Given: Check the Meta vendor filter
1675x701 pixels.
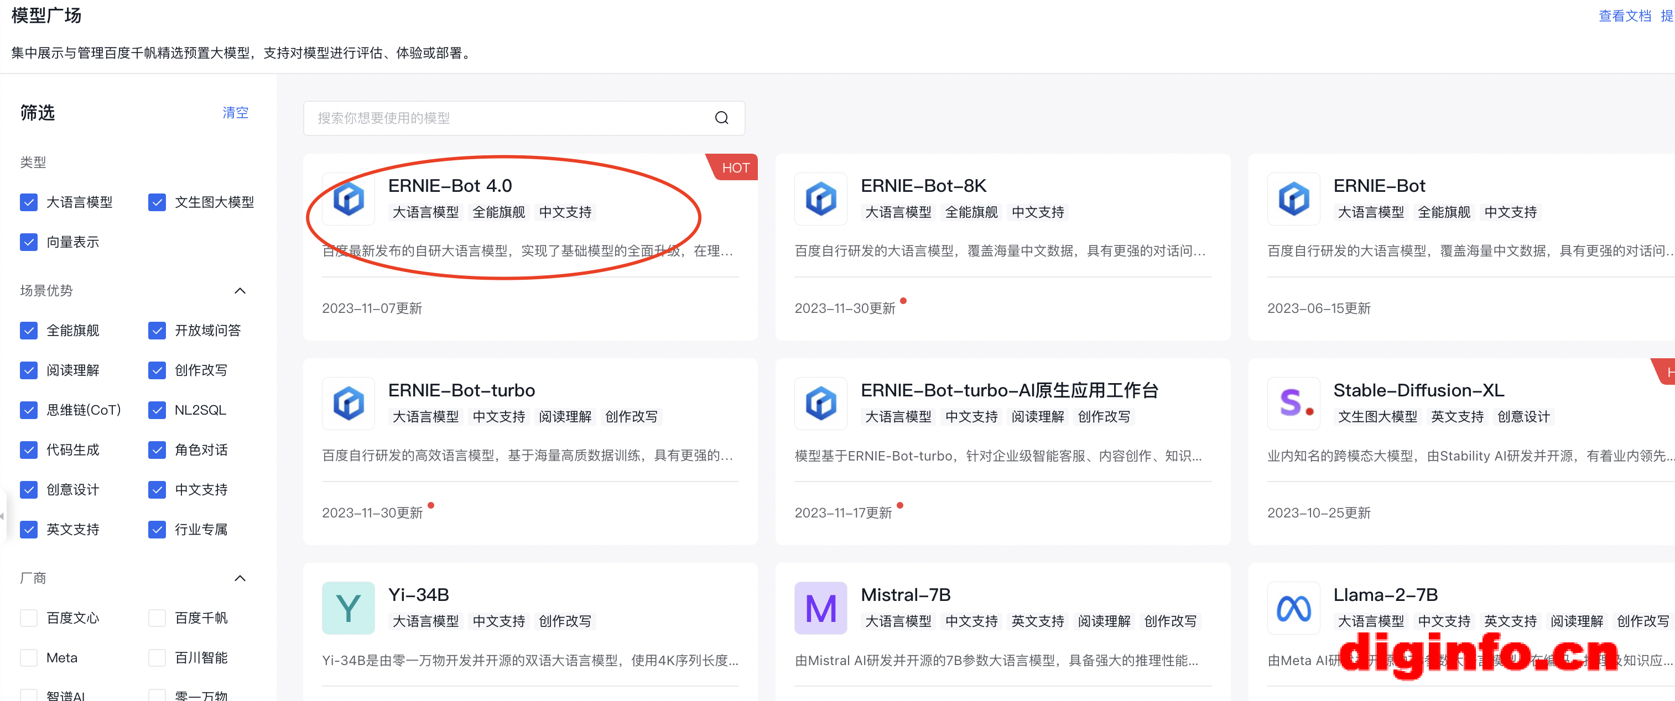Looking at the screenshot, I should click(29, 657).
